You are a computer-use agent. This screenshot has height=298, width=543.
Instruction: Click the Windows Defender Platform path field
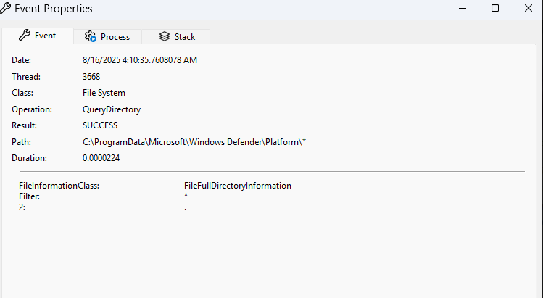[x=194, y=142]
